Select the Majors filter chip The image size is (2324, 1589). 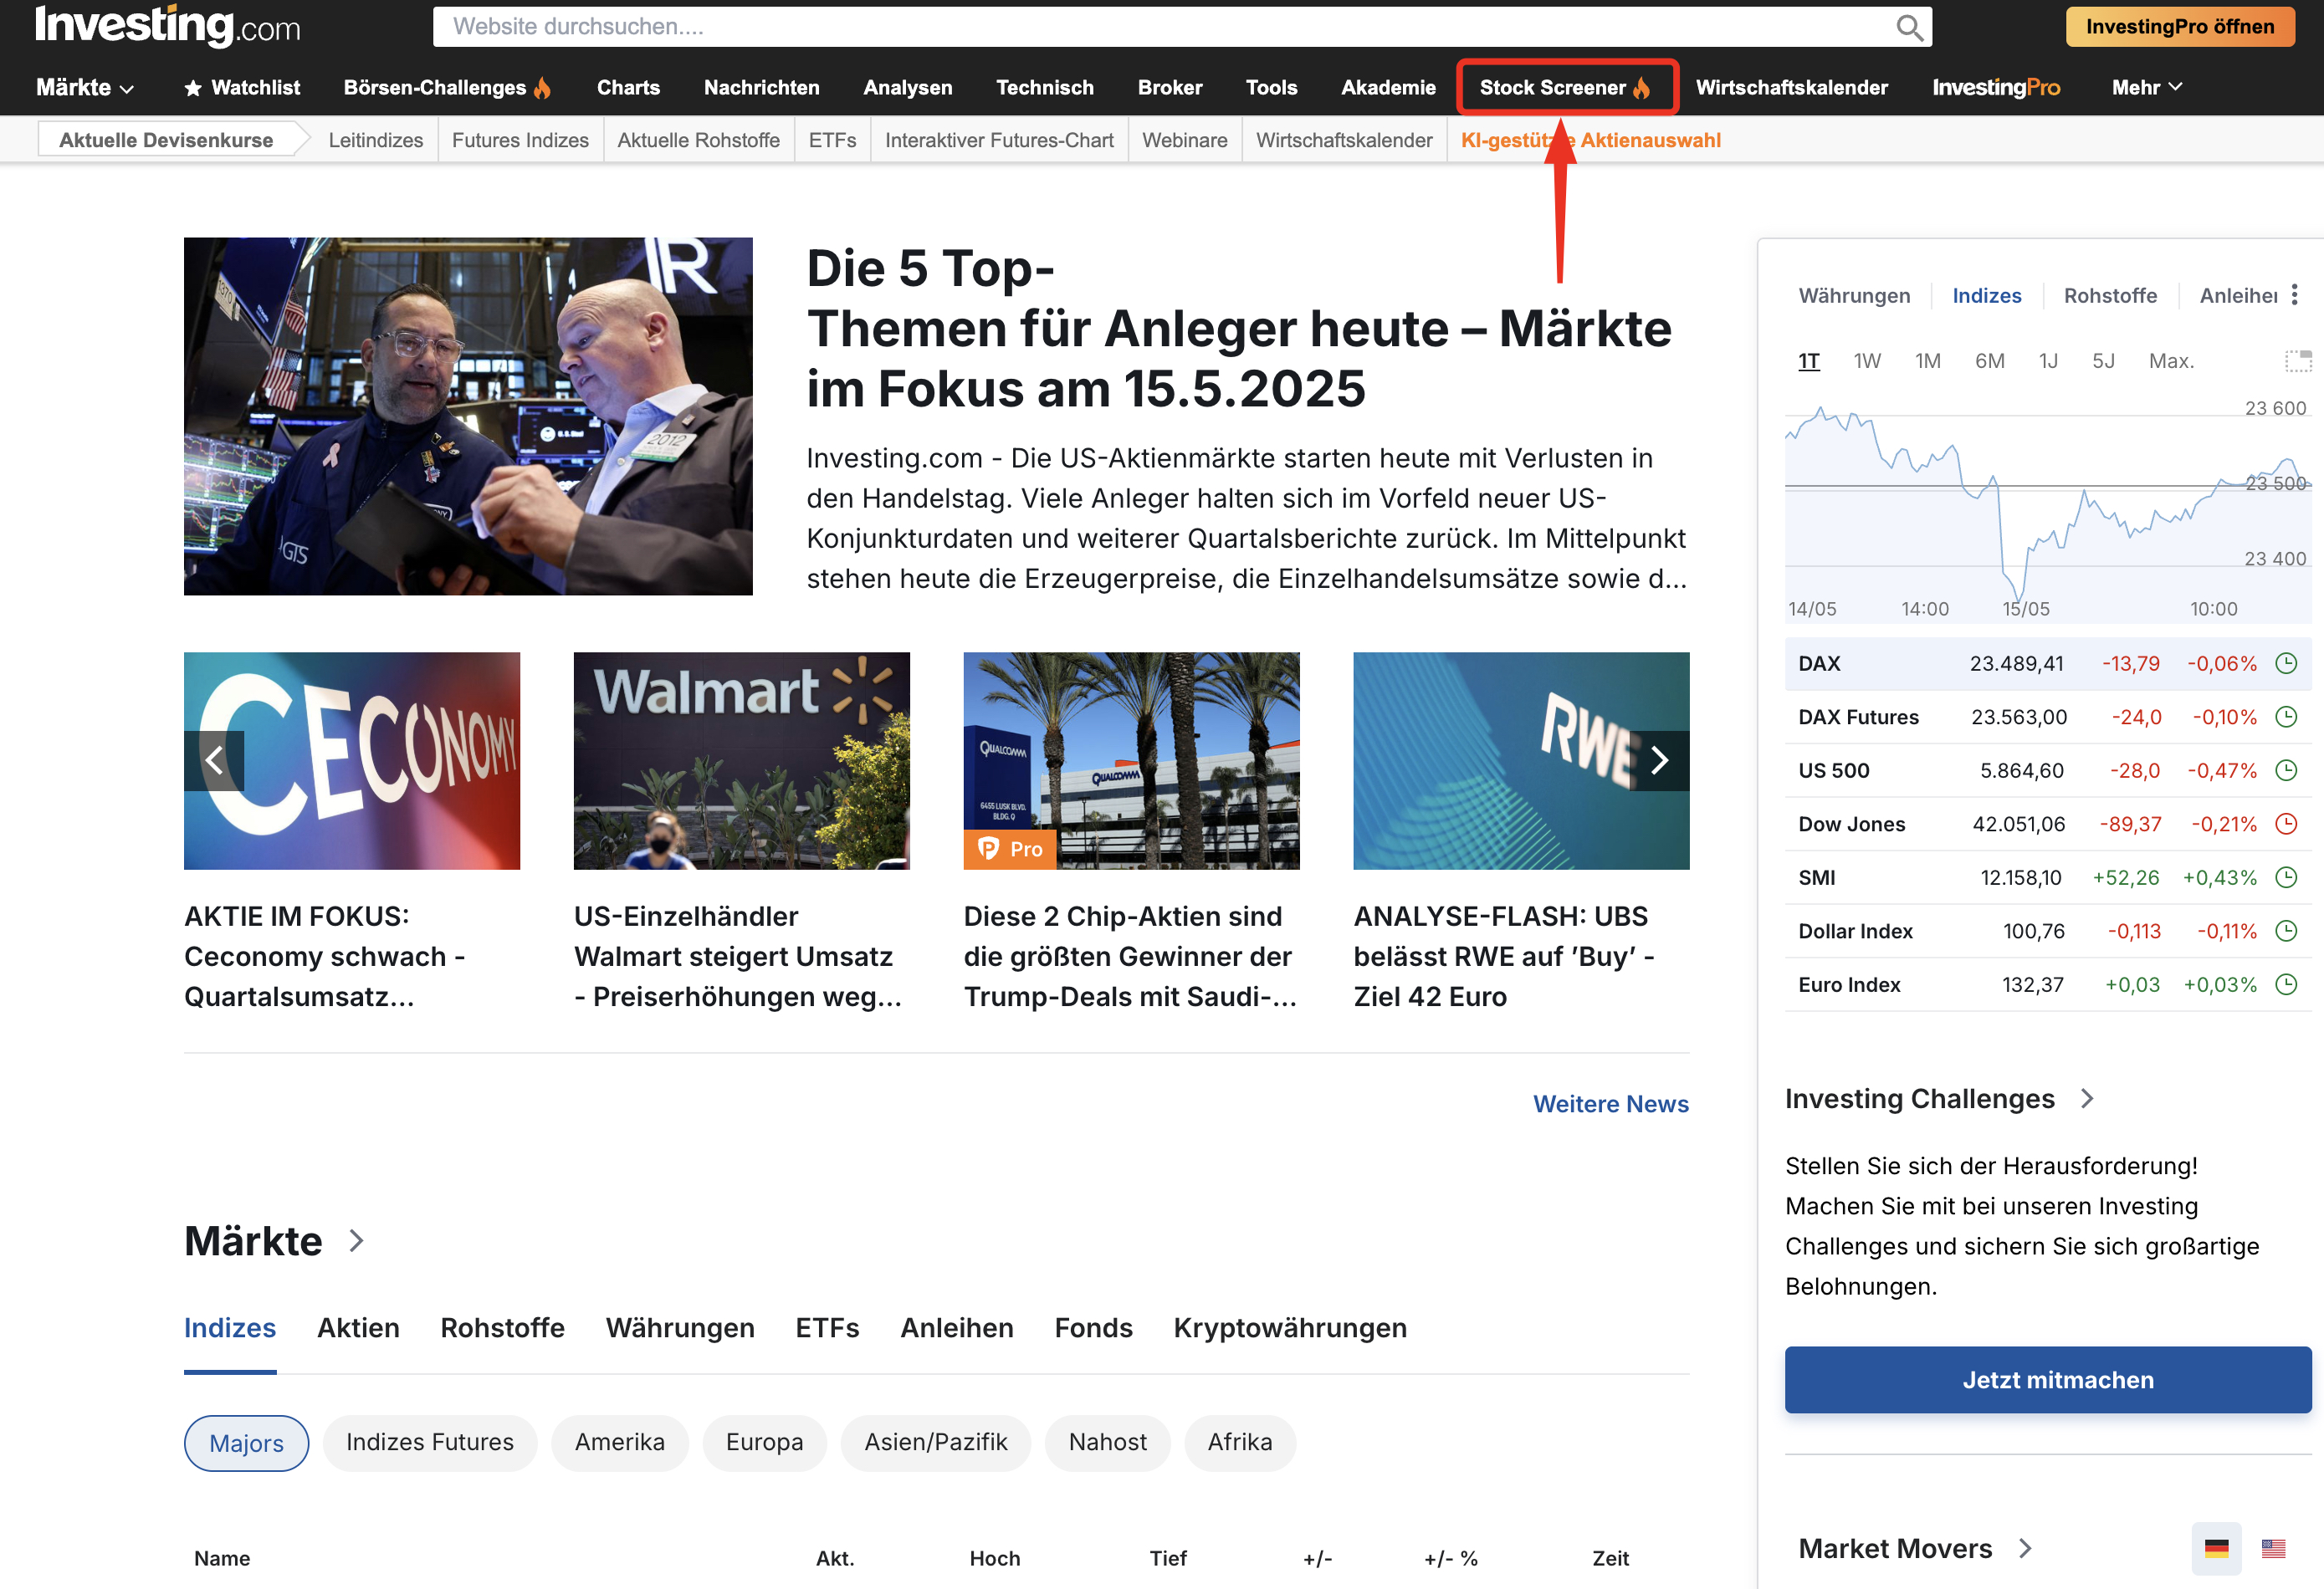pos(246,1442)
